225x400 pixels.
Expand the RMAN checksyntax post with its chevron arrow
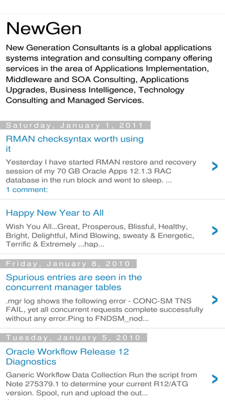(215, 166)
